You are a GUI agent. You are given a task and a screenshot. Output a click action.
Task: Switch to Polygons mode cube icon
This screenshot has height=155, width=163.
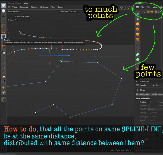point(4,46)
